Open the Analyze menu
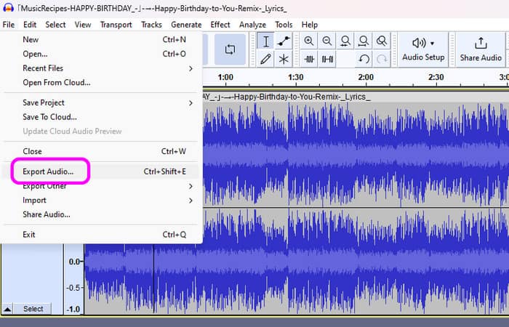Viewport: 509px width, 327px height. point(252,25)
